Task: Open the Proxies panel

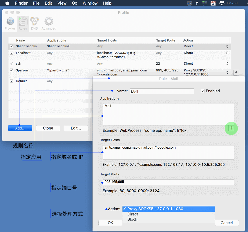Action: coord(10,23)
